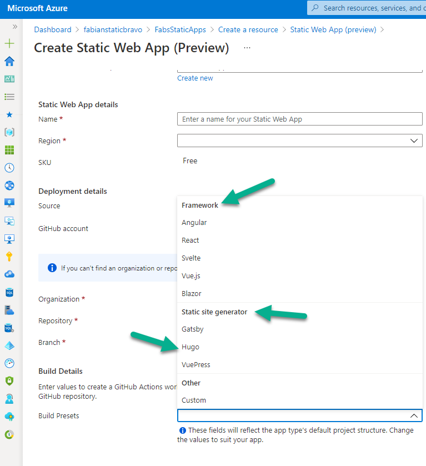Select VuePress static site generator
426x466 pixels.
[300, 365]
